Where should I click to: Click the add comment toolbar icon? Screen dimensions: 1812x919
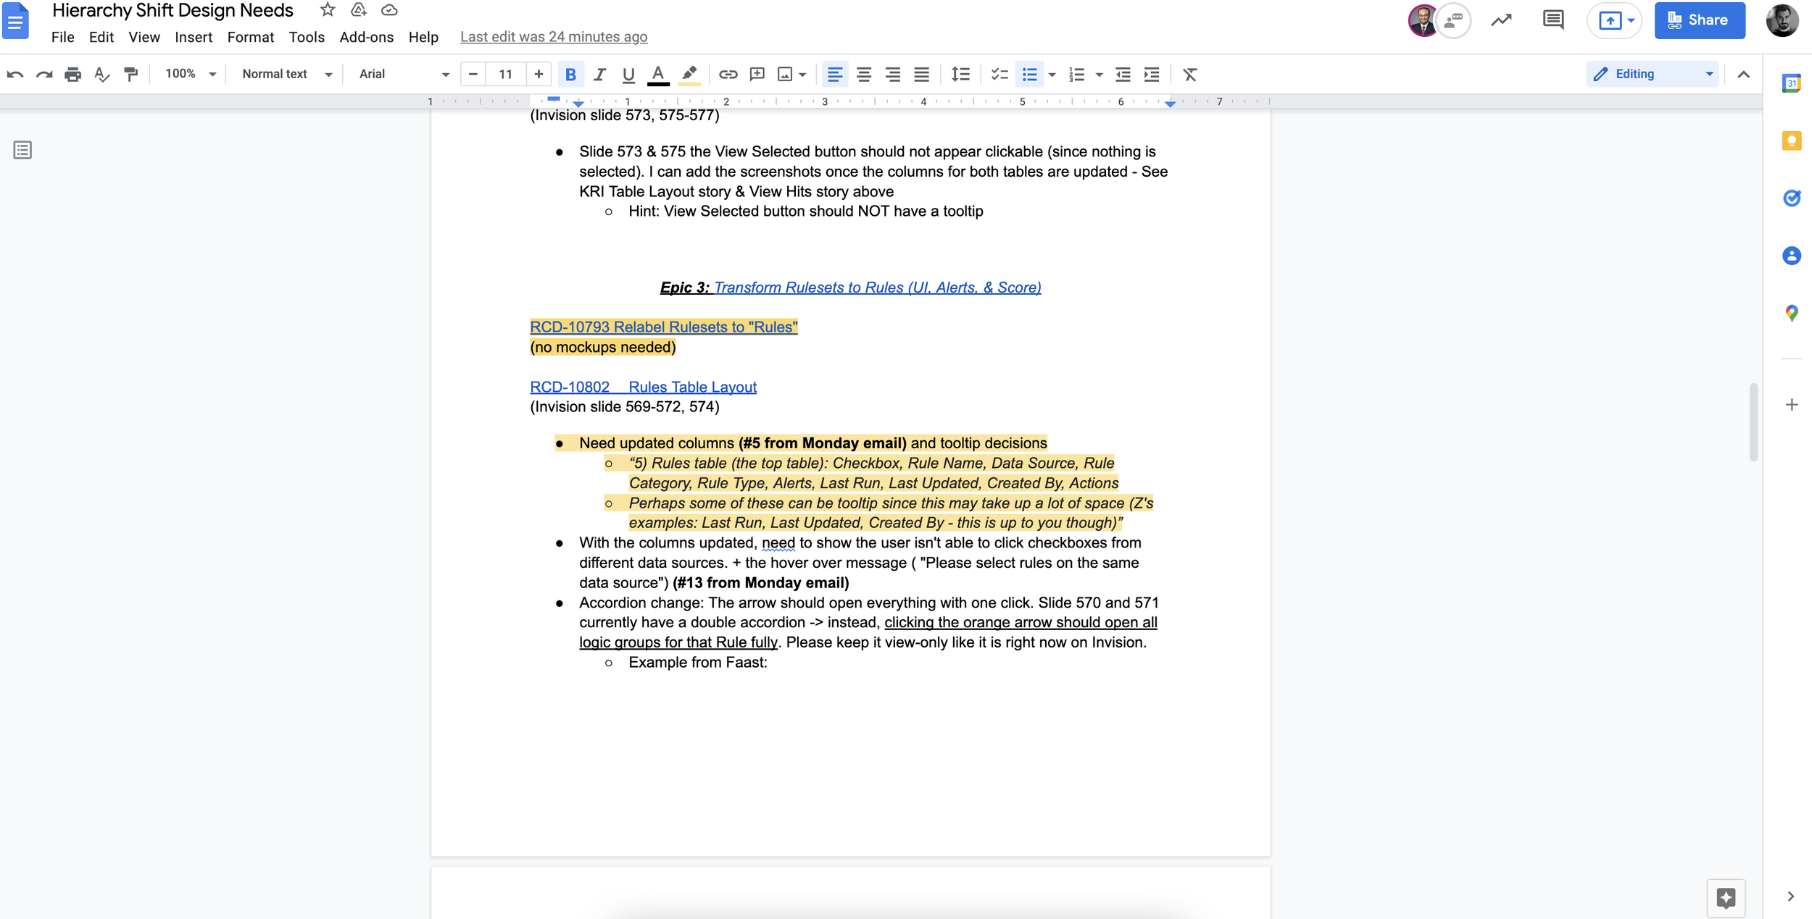coord(757,74)
